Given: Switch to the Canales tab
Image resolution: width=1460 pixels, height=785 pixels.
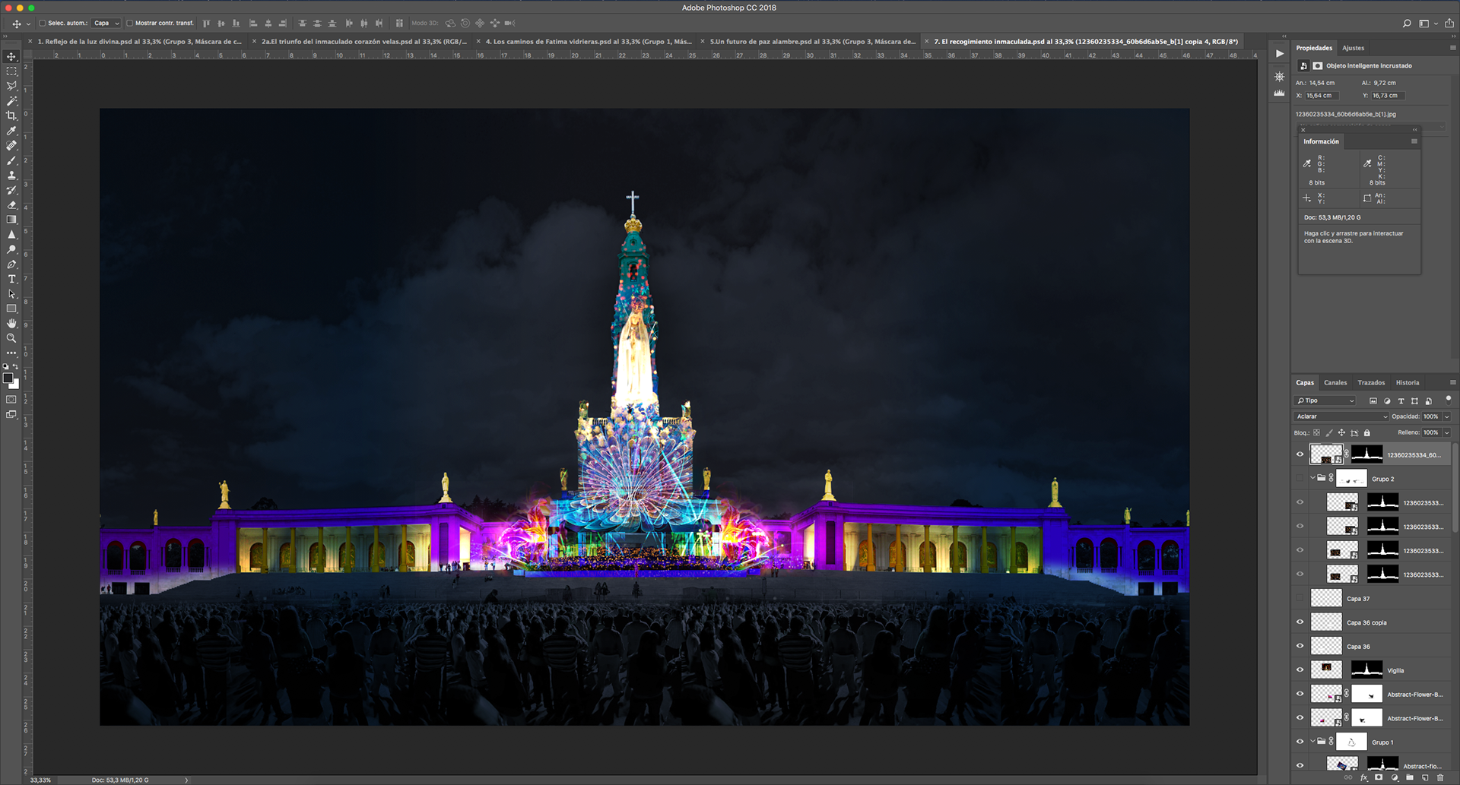Looking at the screenshot, I should click(x=1335, y=382).
